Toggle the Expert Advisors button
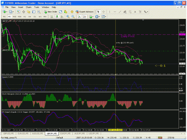 pos(85,12)
